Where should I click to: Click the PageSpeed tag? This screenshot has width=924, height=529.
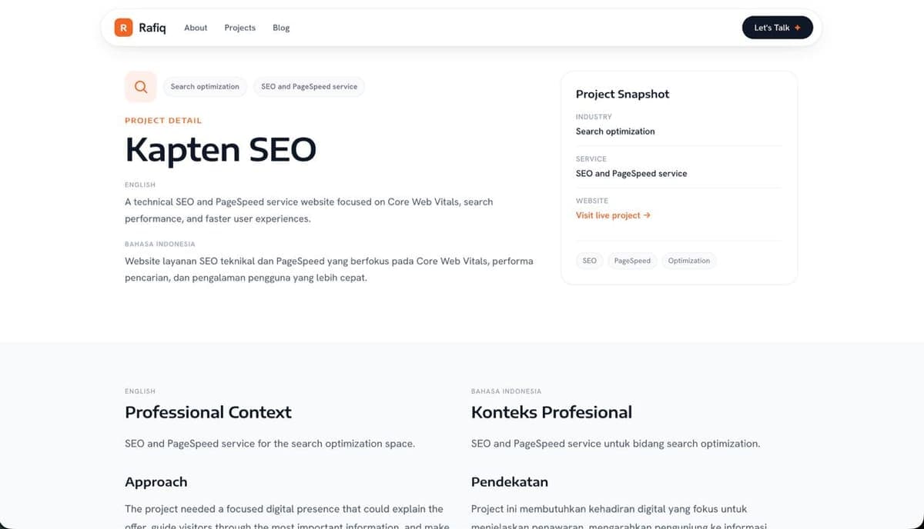[x=632, y=261]
